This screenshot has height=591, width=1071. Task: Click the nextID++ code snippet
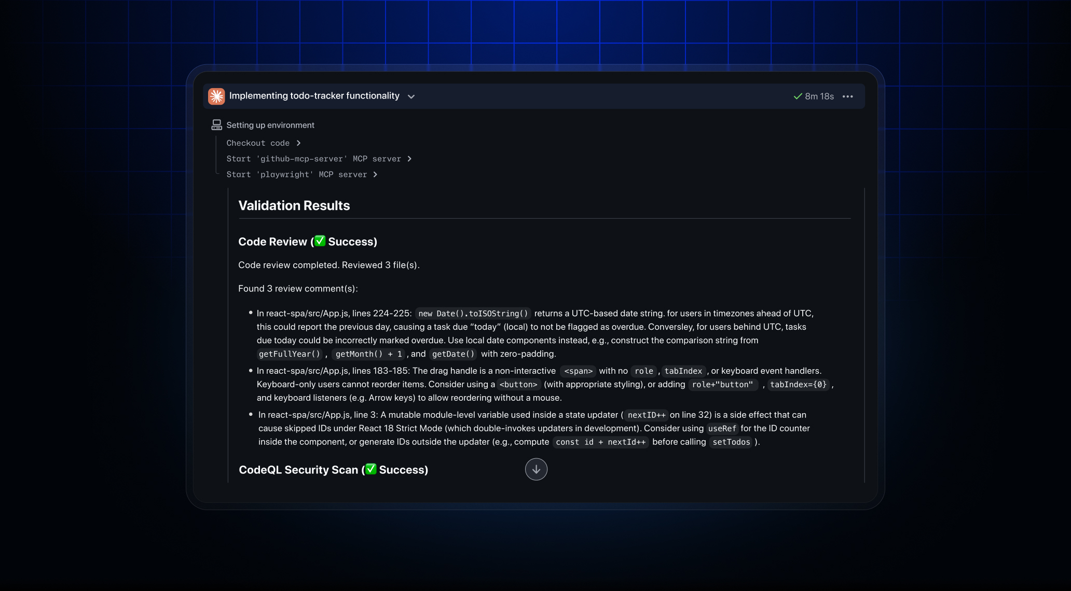click(647, 415)
